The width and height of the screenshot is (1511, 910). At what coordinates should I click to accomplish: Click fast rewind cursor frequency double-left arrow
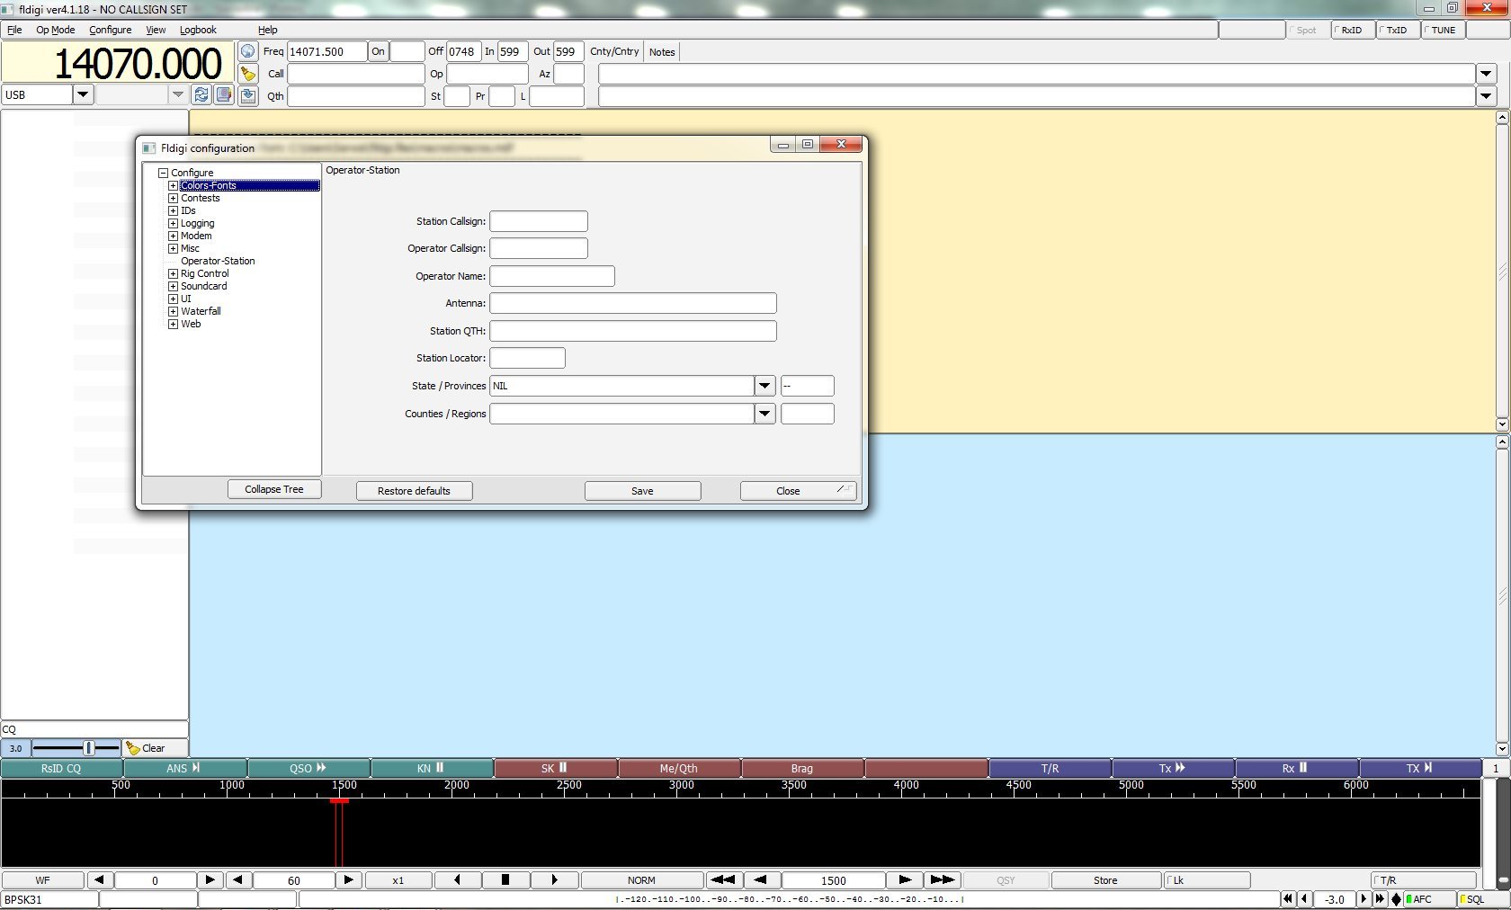(x=723, y=880)
